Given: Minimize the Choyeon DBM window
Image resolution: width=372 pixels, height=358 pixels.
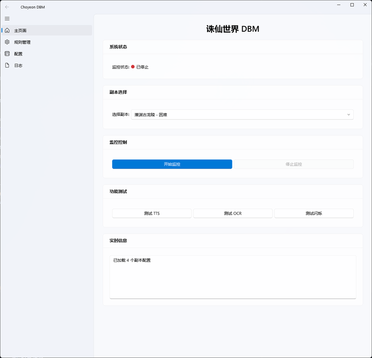Looking at the screenshot, I should [x=339, y=5].
